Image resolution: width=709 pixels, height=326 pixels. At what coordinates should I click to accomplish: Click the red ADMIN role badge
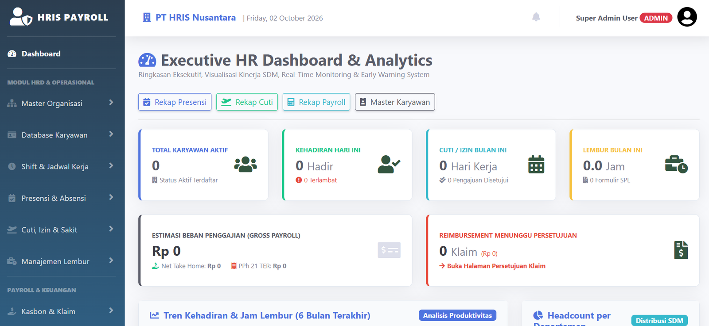[656, 18]
